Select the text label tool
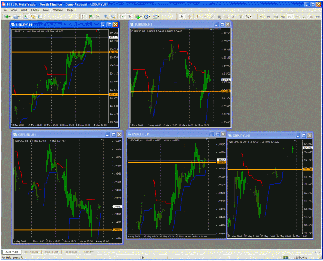 point(240,17)
